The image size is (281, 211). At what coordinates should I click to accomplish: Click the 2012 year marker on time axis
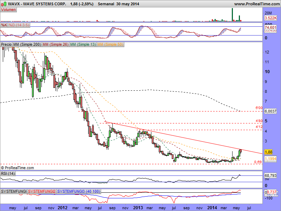point(63,208)
